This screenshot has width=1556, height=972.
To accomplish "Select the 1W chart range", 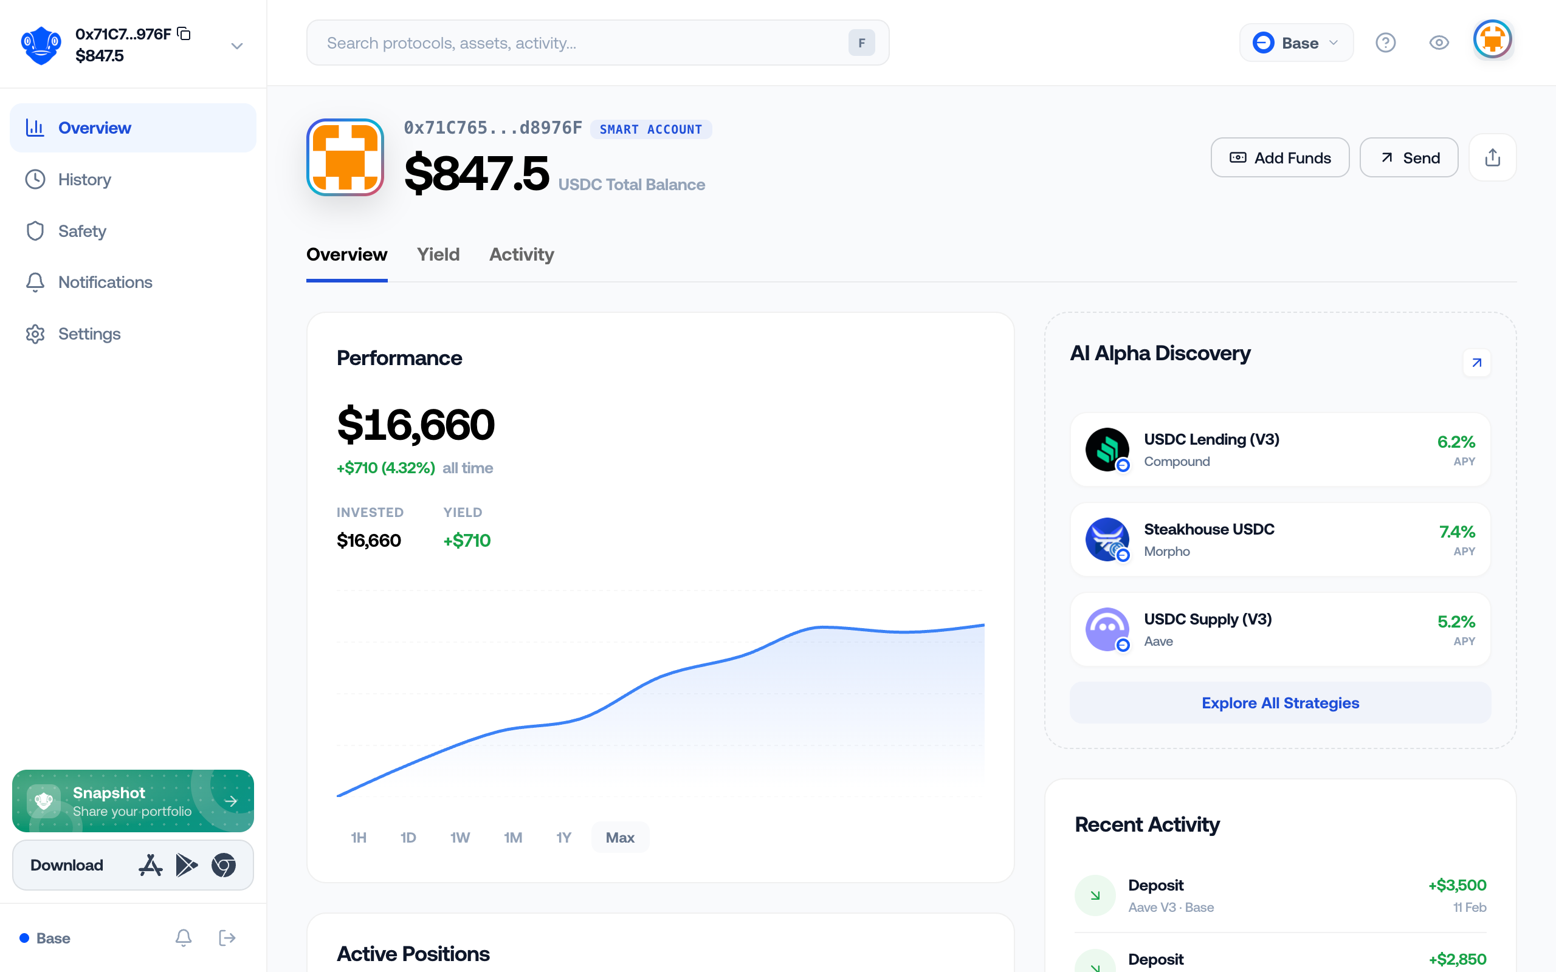I will tap(460, 837).
